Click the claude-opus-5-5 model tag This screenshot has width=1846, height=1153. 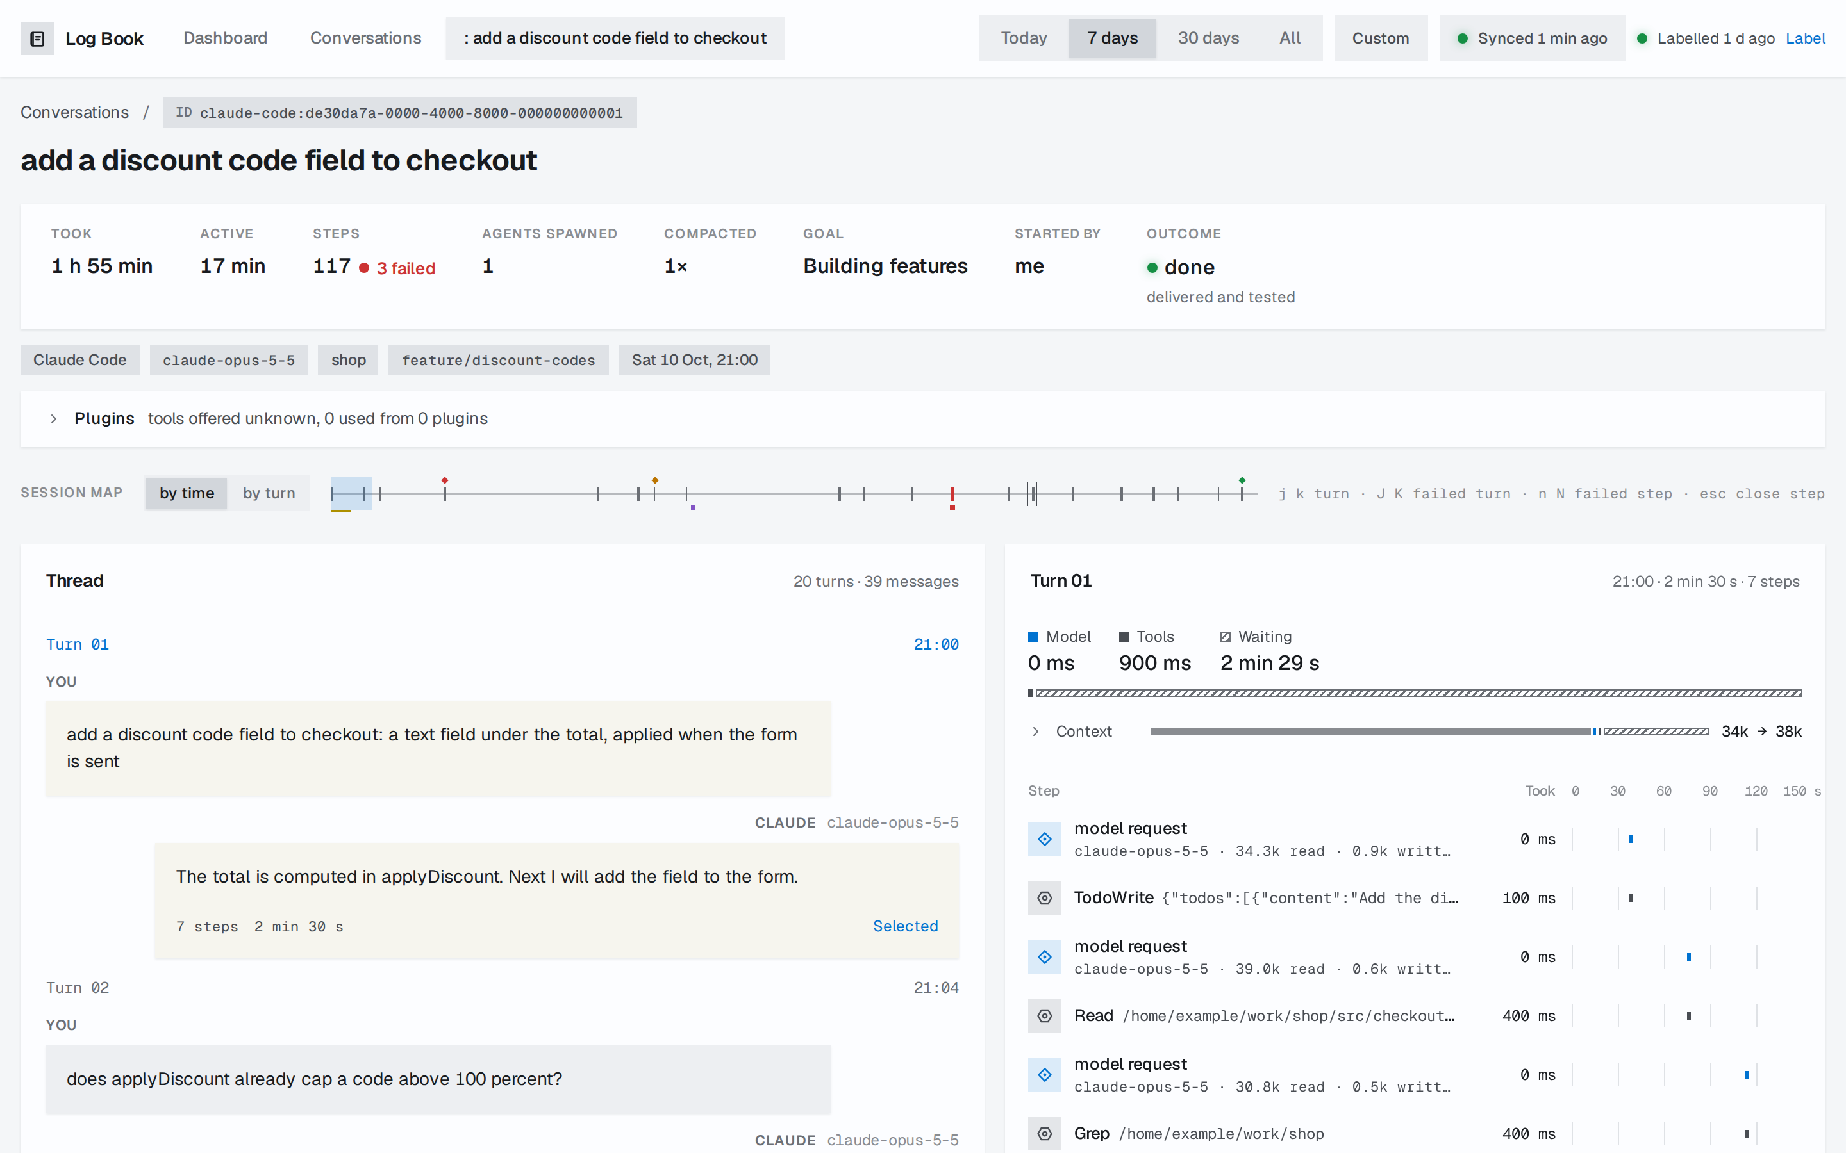pyautogui.click(x=229, y=360)
